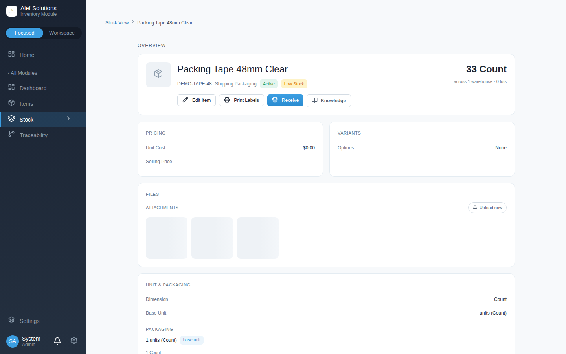
Task: Click the units (Count) base unit value
Action: click(x=493, y=313)
